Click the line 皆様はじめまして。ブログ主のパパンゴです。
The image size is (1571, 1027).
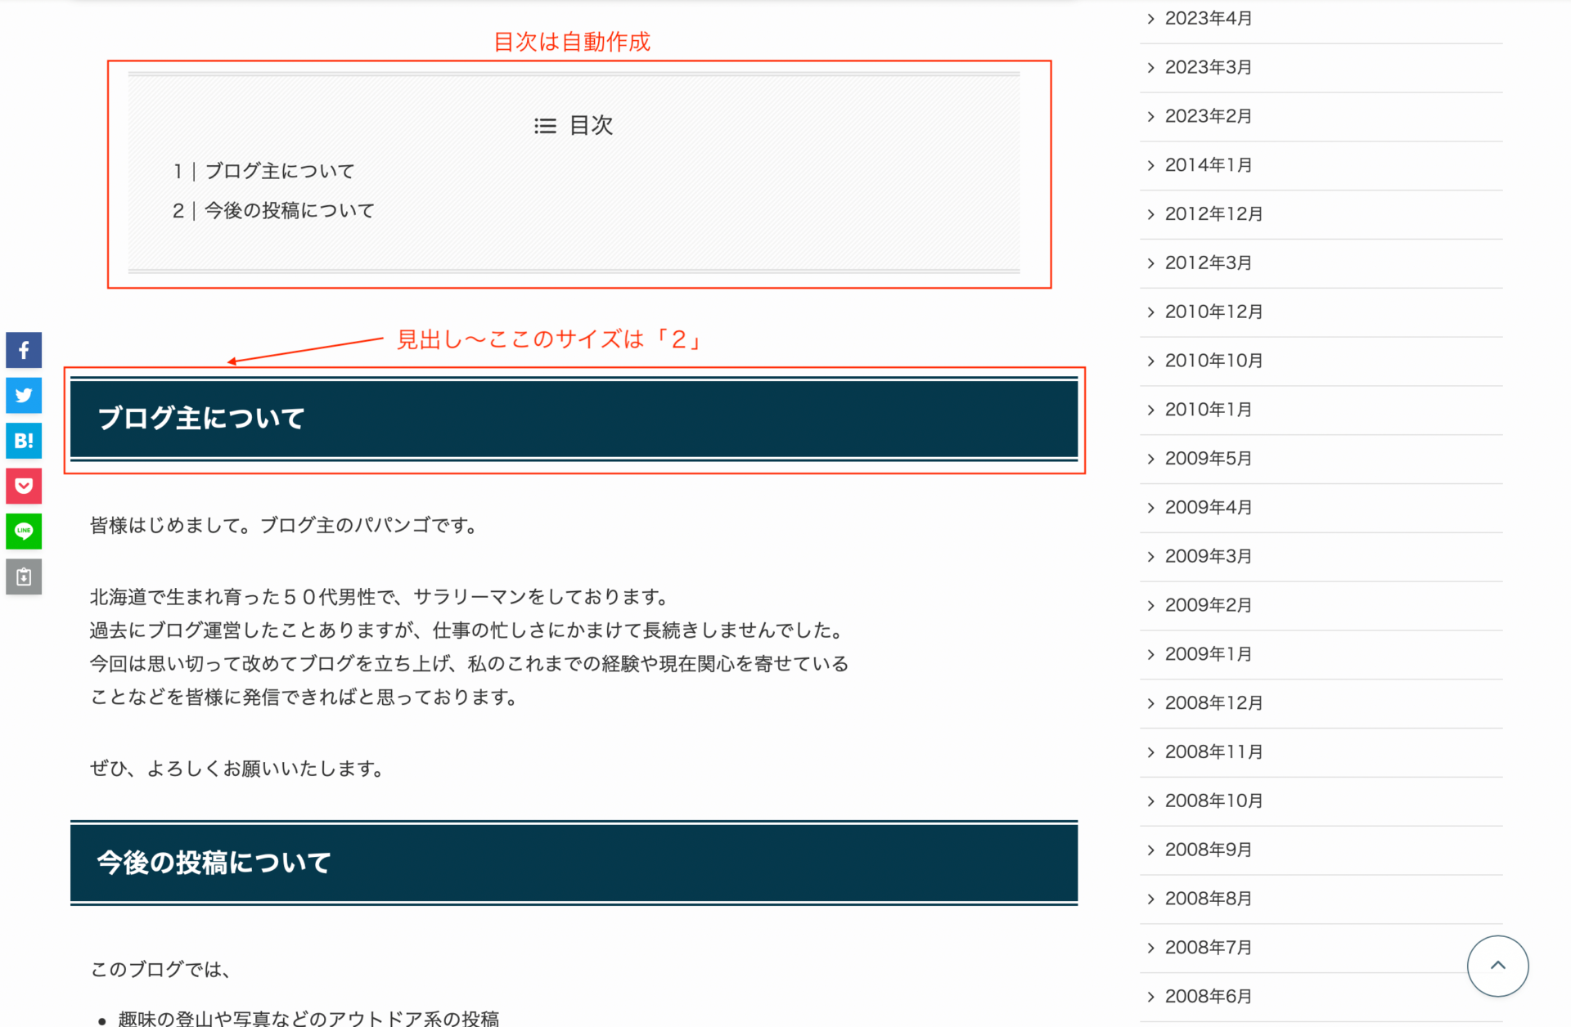(286, 526)
